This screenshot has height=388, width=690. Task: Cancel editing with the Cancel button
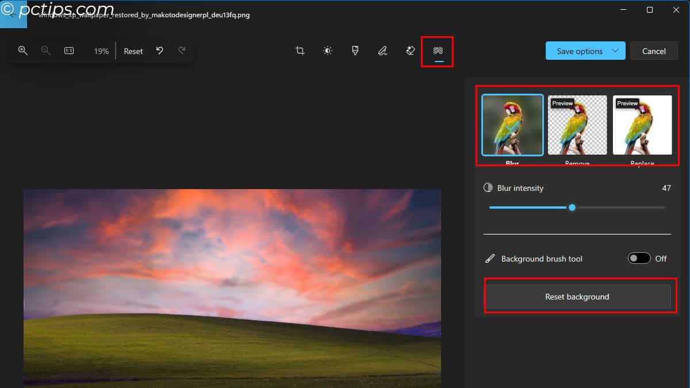point(654,51)
